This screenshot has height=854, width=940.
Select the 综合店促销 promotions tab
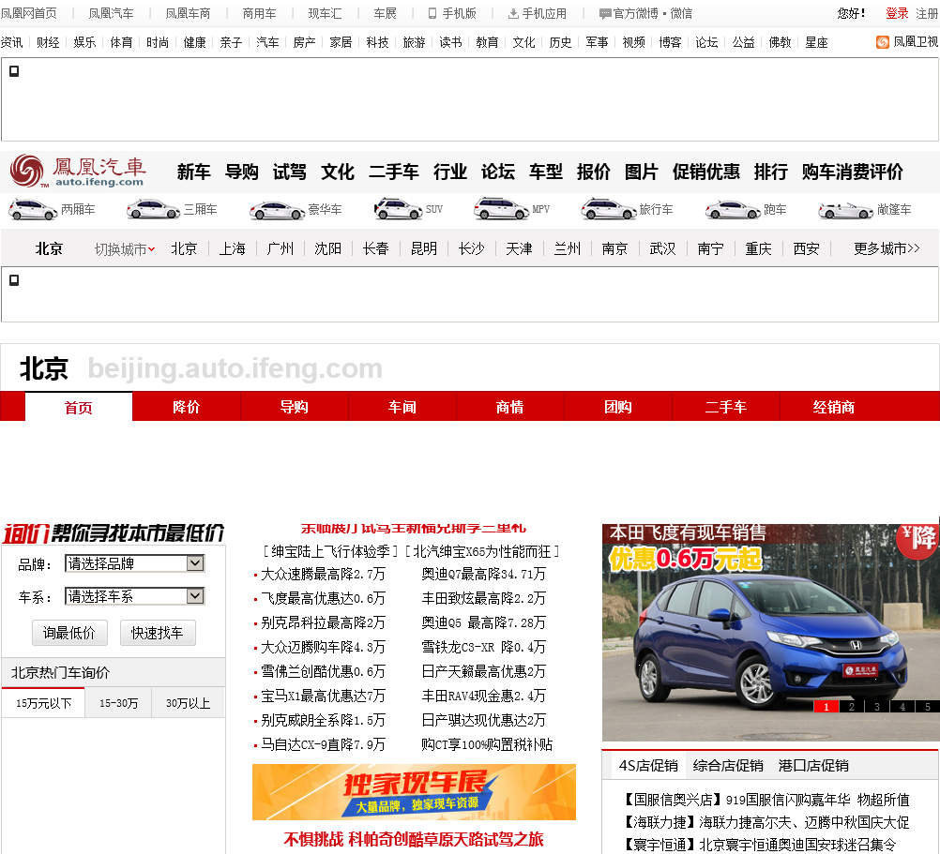point(728,765)
